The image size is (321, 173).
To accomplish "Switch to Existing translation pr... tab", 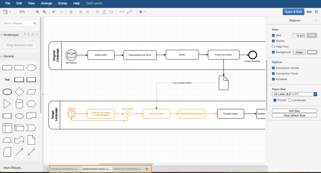I will click(x=66, y=169).
